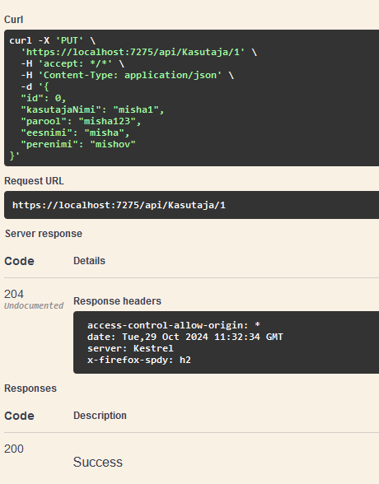The image size is (379, 484).
Task: Click the server: Kestrel header line
Action: tap(130, 348)
